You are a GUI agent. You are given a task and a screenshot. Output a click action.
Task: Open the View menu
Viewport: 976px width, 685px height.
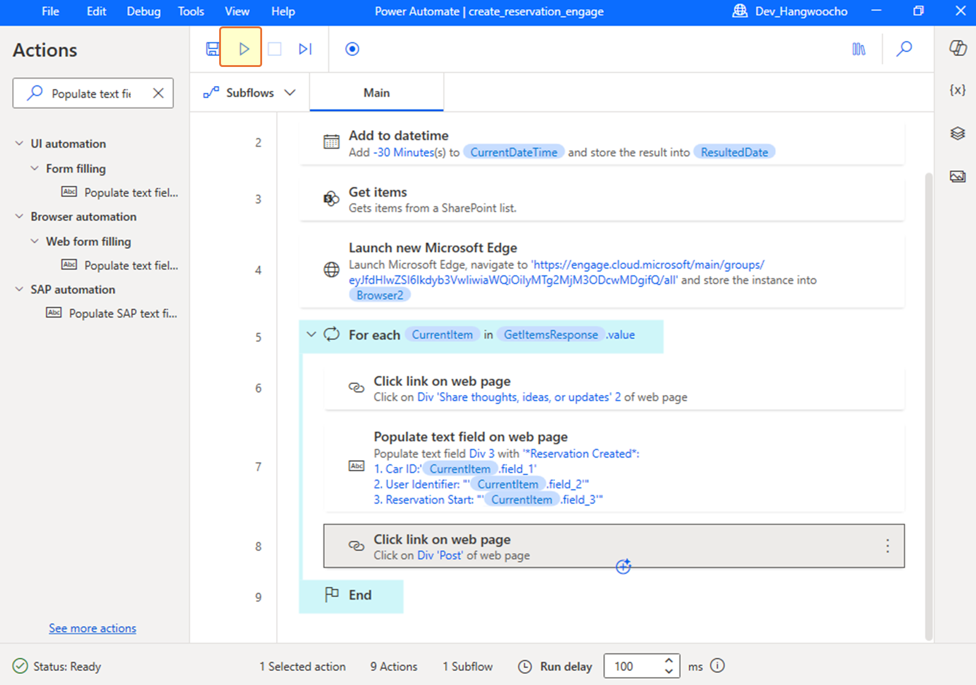pyautogui.click(x=237, y=12)
